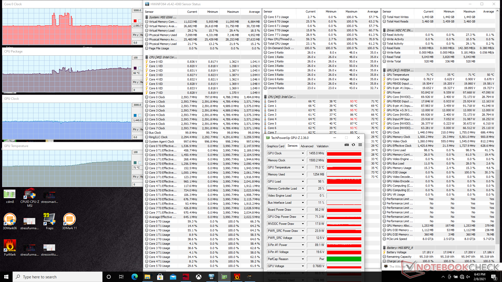Open PerfCap Reason dropdown arrow
The width and height of the screenshot is (502, 282).
[x=303, y=259]
